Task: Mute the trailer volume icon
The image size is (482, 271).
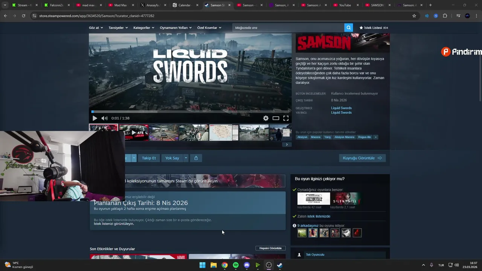Action: (104, 118)
